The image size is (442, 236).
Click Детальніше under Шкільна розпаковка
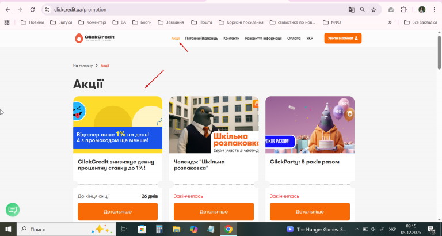(214, 211)
